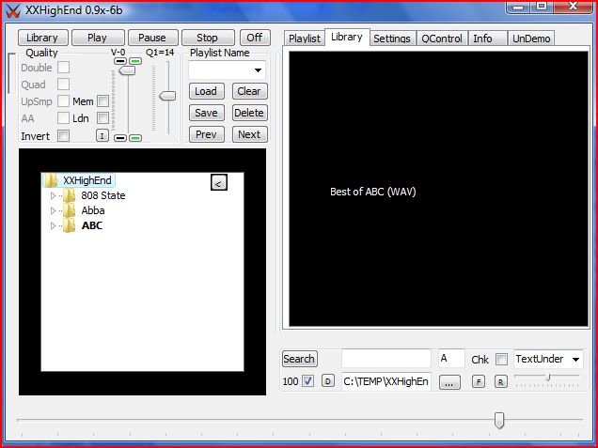
Task: Click the < collapse button in folder tree
Action: click(218, 182)
